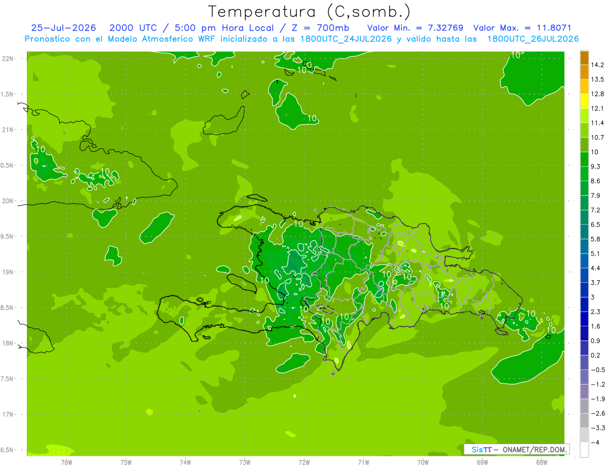Click the title 'Temperatura (C,somb.)'

pyautogui.click(x=309, y=12)
